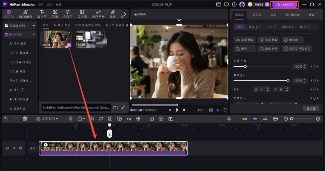The image size is (325, 171).
Task: Toggle the purple crop grid icon in player
Action: (x=218, y=110)
